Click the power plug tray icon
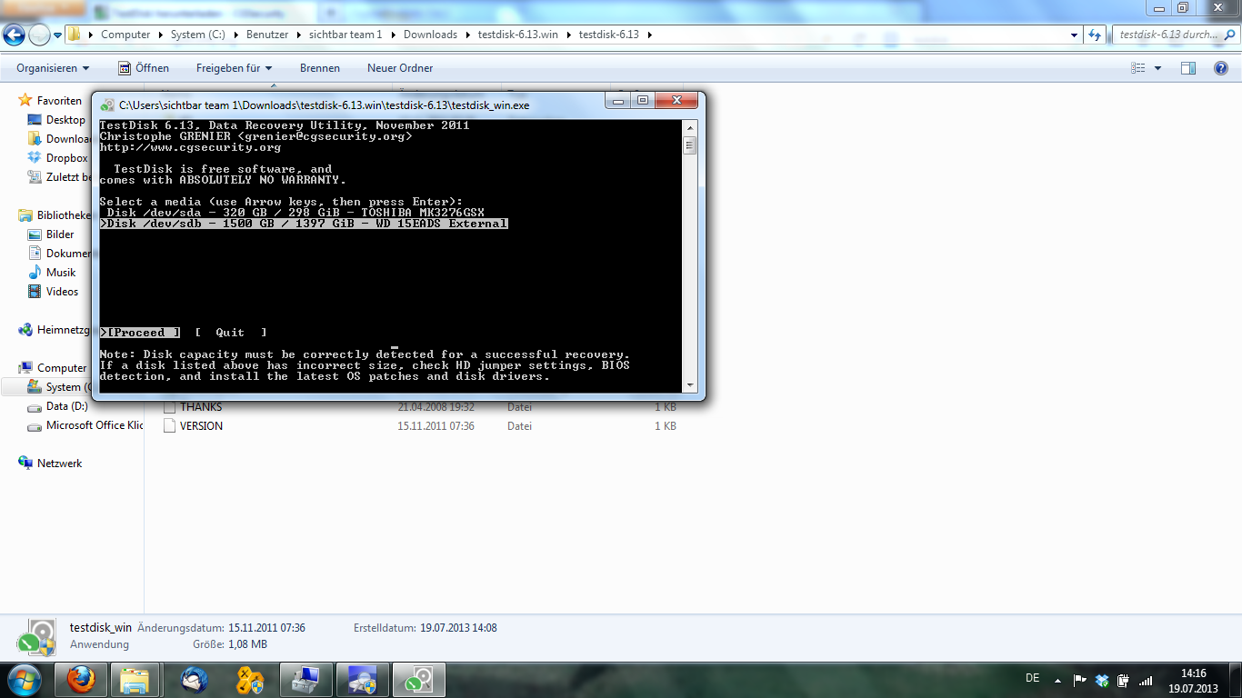The width and height of the screenshot is (1242, 698). 1124,681
